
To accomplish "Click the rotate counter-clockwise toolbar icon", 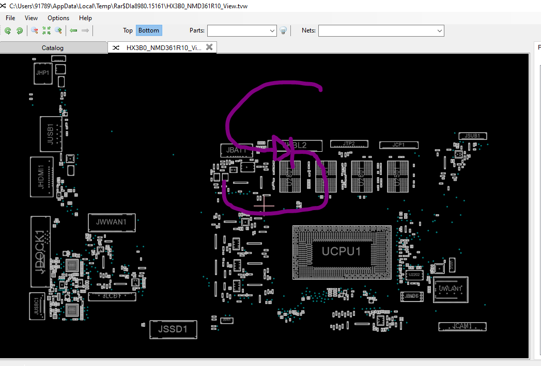I will (x=8, y=30).
